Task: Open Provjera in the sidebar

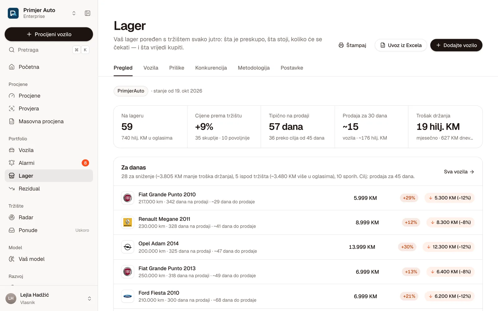Action: [49, 109]
